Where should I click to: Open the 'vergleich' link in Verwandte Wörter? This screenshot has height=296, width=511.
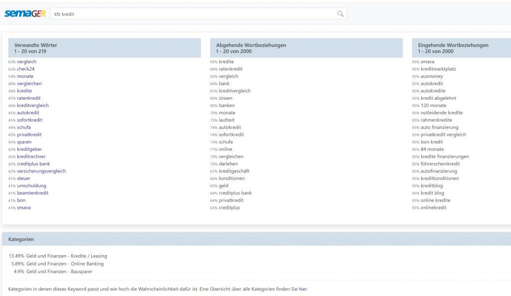click(x=27, y=61)
